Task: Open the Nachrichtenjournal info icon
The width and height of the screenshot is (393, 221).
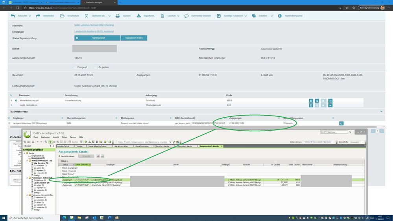Action: 280,16
